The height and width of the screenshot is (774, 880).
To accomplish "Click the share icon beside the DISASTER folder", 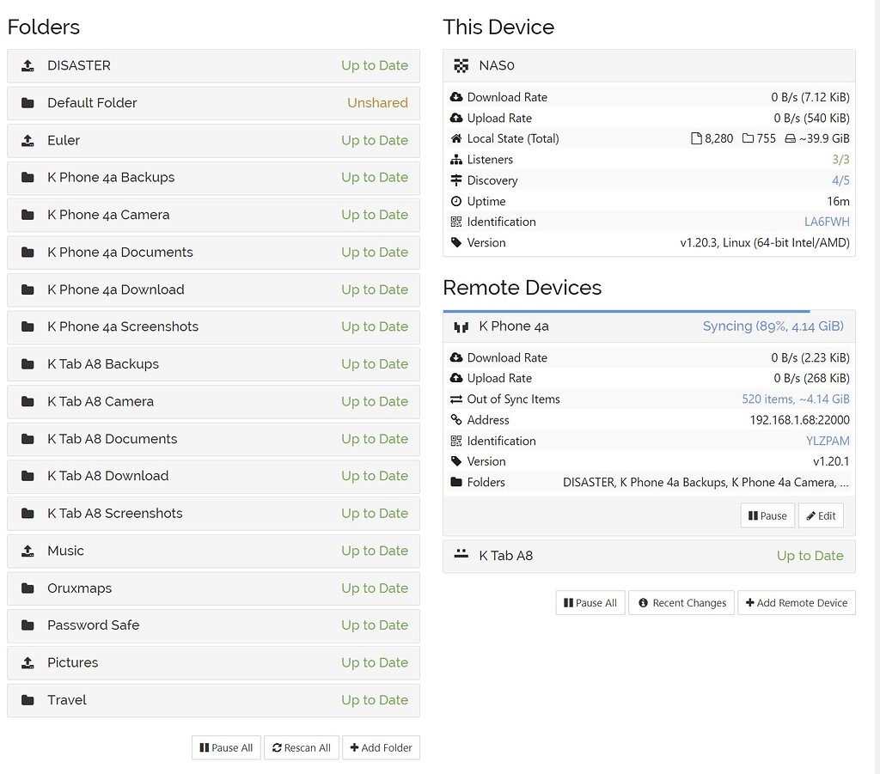I will (27, 65).
